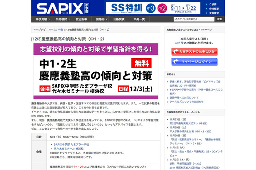Click the 検索 search button
The width and height of the screenshot is (256, 170).
coord(220,19)
